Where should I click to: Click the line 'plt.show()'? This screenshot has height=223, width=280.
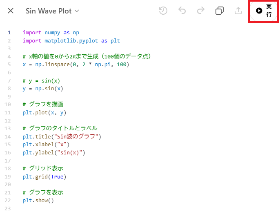38,201
